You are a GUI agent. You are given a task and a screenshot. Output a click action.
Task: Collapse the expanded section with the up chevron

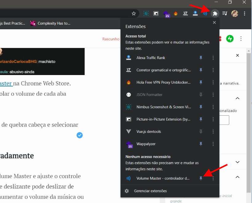(237, 98)
